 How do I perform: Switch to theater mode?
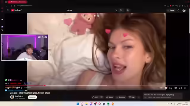(175, 88)
